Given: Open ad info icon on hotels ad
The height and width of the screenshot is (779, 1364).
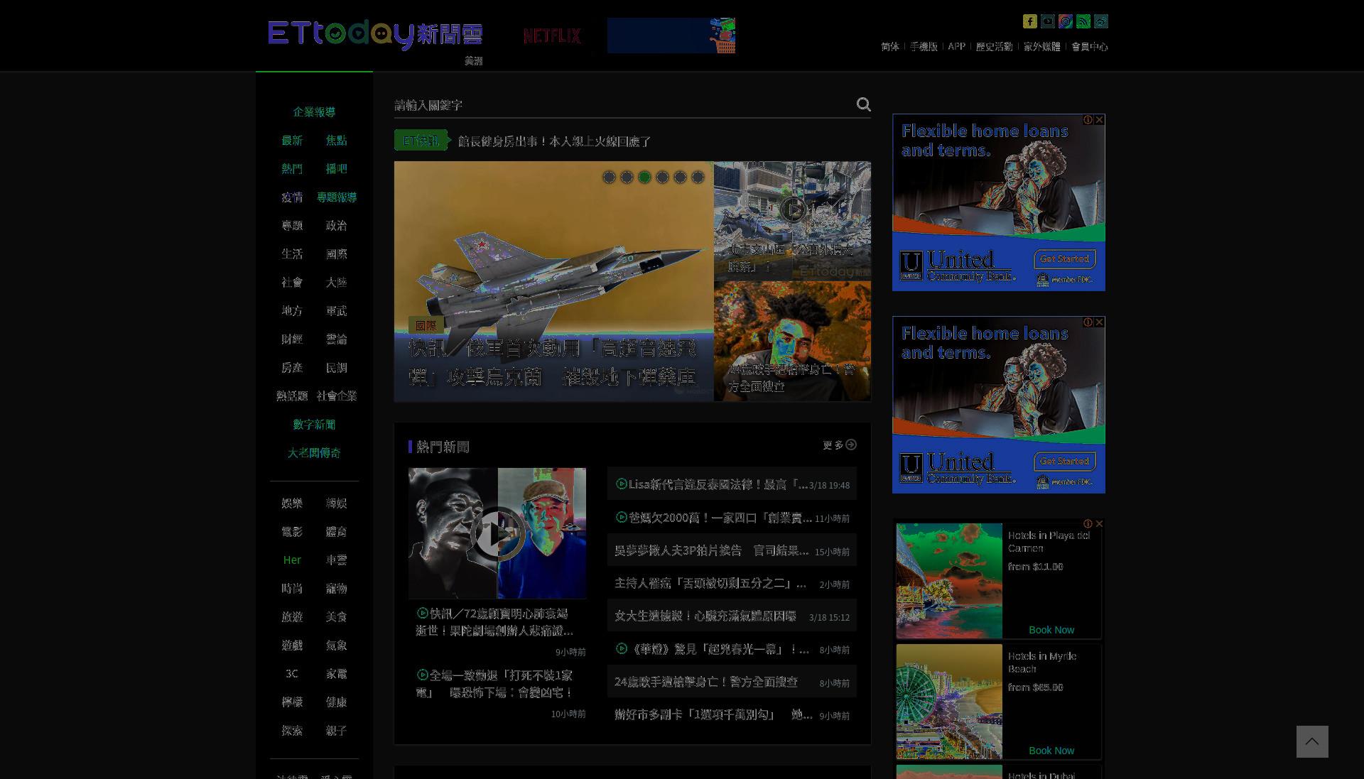Looking at the screenshot, I should coord(1088,524).
